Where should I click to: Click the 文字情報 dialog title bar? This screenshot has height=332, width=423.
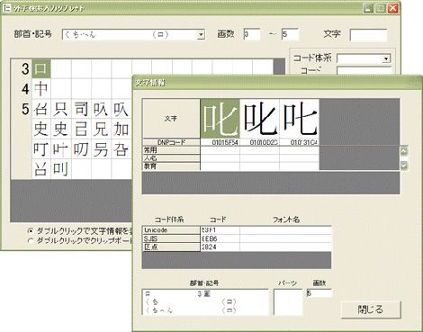click(276, 83)
